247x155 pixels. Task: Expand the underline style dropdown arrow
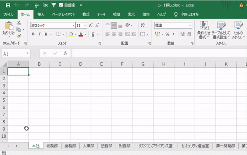click(x=51, y=34)
